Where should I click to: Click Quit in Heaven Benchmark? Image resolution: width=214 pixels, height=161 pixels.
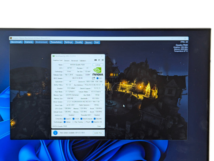click(x=97, y=43)
